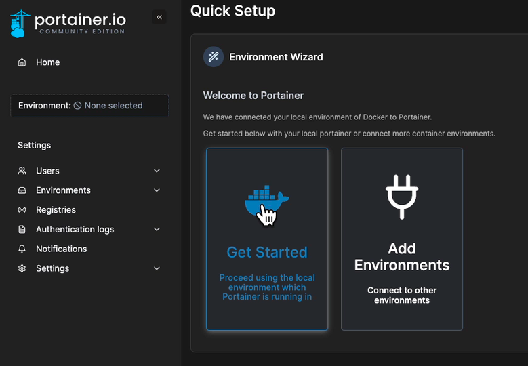
Task: Click the Users people icon
Action: coord(22,171)
